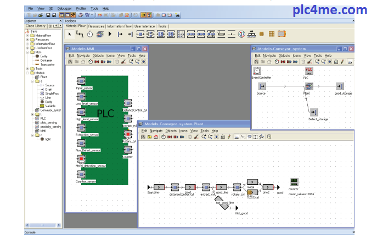This screenshot has width=377, height=240.
Task: Expand the MaterialFlow folder in Class Library
Action: point(27,36)
